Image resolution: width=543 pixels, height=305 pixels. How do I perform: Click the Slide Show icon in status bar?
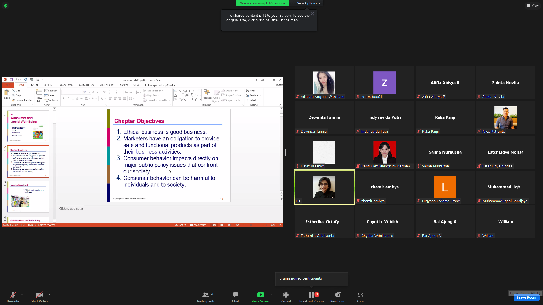[238, 225]
